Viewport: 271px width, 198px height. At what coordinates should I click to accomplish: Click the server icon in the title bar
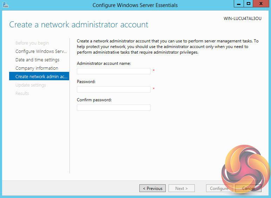coord(5,5)
